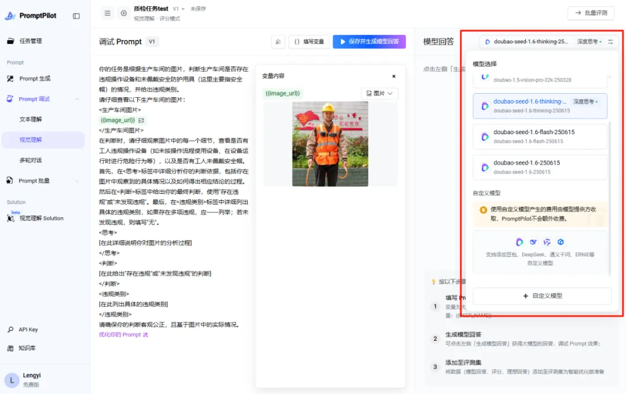This screenshot has height=394, width=626.
Task: Click the PromptPilot logo
Action: 30,16
